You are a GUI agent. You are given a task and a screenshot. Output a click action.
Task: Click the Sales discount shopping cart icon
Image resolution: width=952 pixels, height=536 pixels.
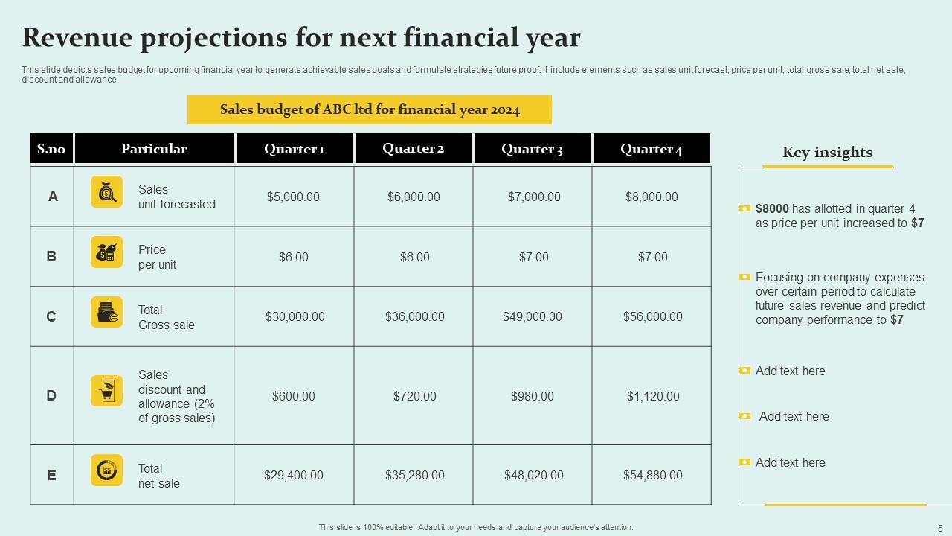click(106, 391)
